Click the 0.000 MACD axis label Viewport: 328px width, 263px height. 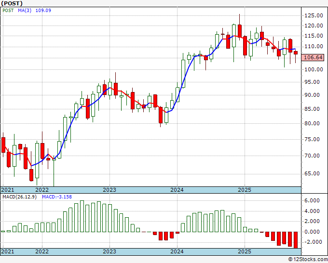pyautogui.click(x=312, y=232)
